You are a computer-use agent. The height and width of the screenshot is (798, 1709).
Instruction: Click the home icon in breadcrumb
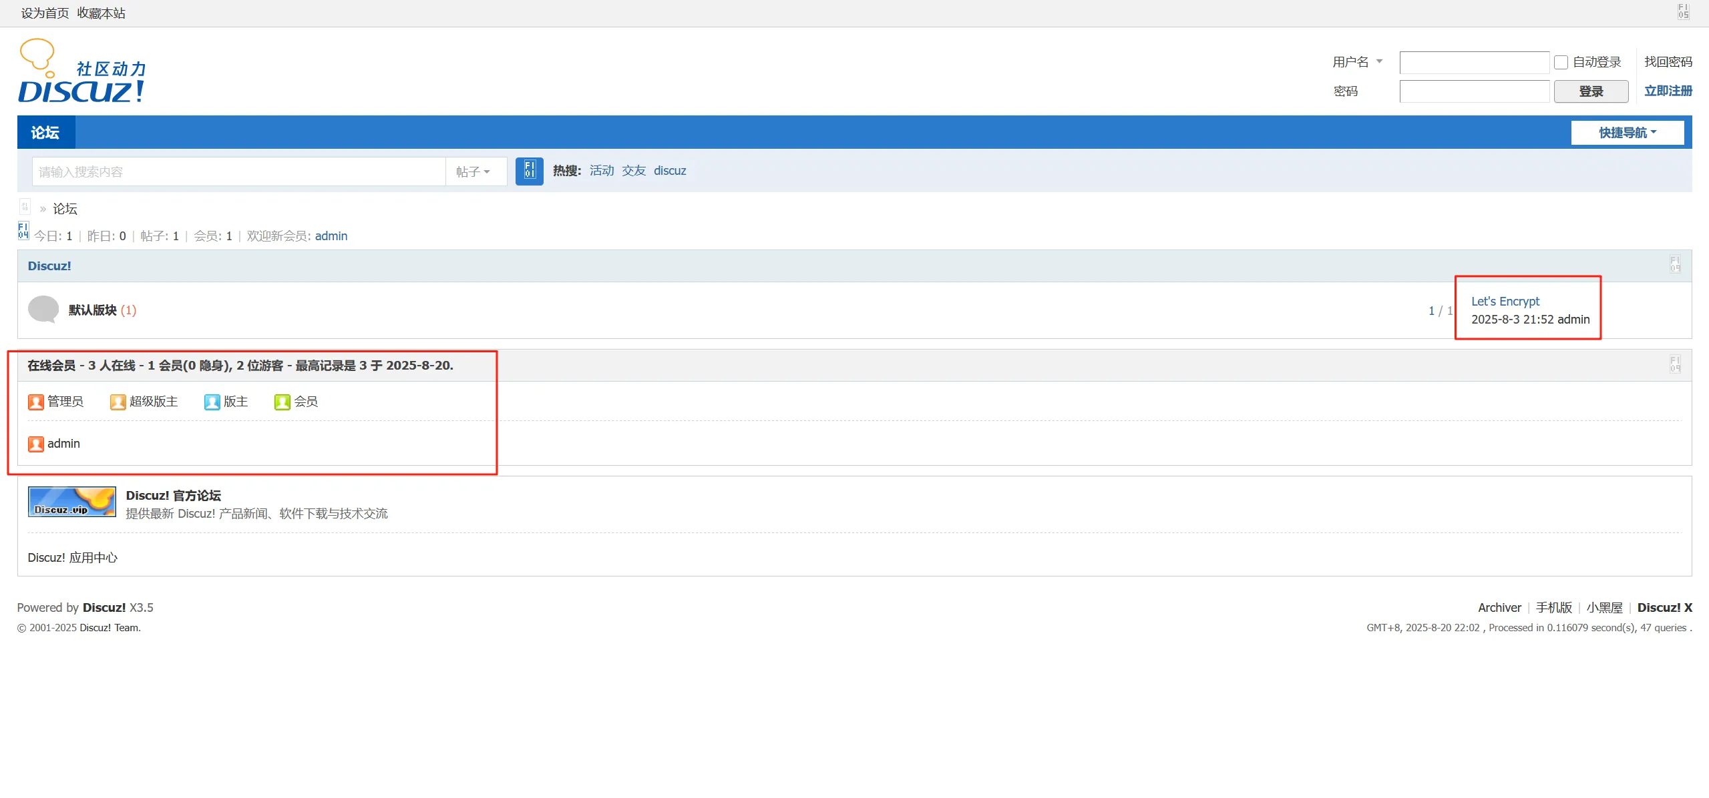tap(25, 207)
